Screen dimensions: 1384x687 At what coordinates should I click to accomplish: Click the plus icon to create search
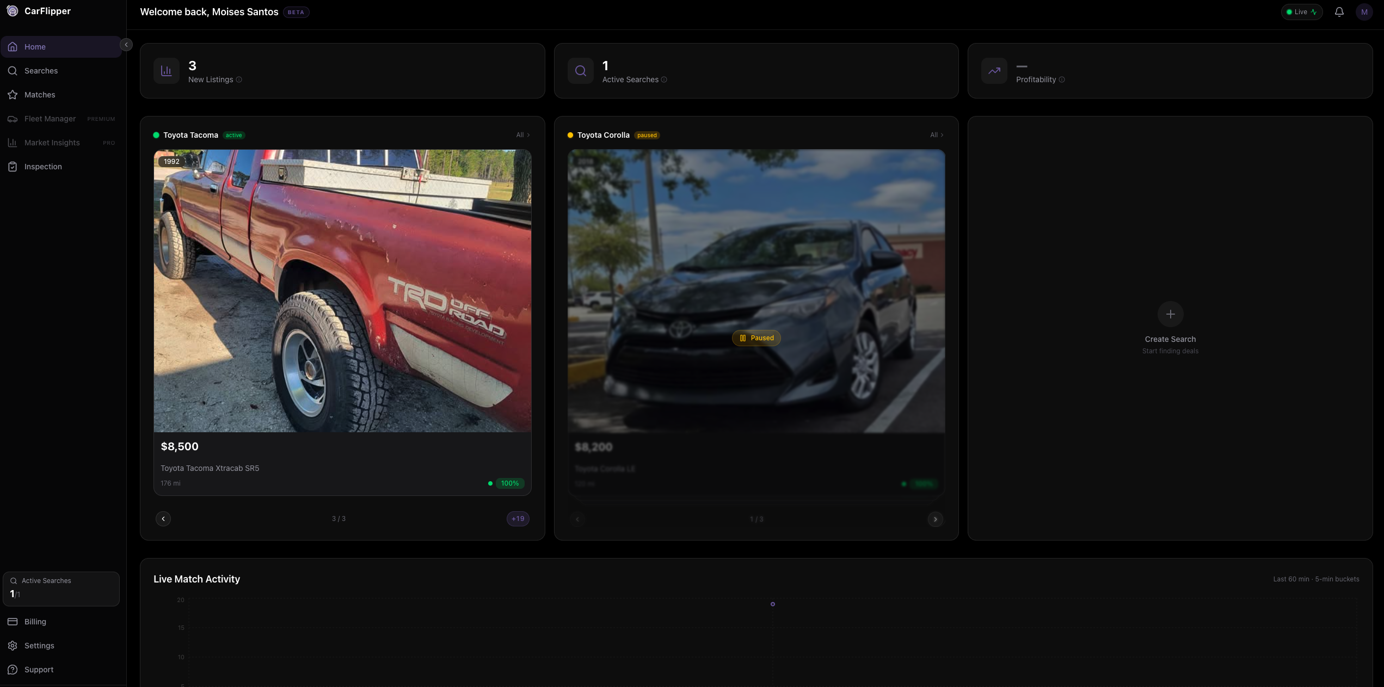pyautogui.click(x=1170, y=314)
